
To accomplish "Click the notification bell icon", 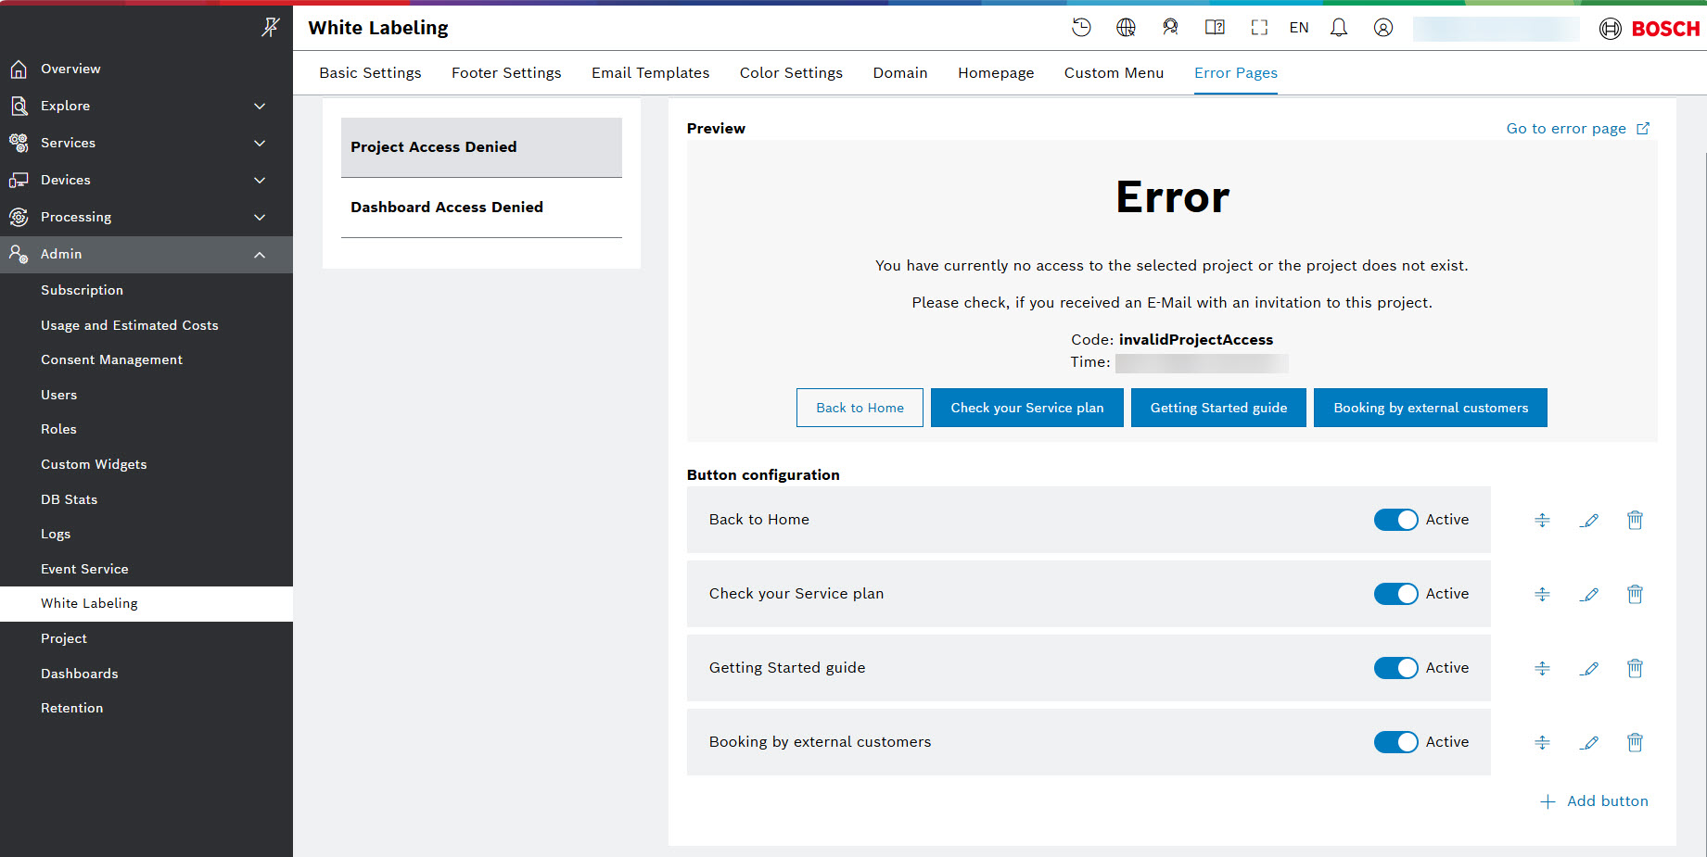I will tap(1338, 28).
